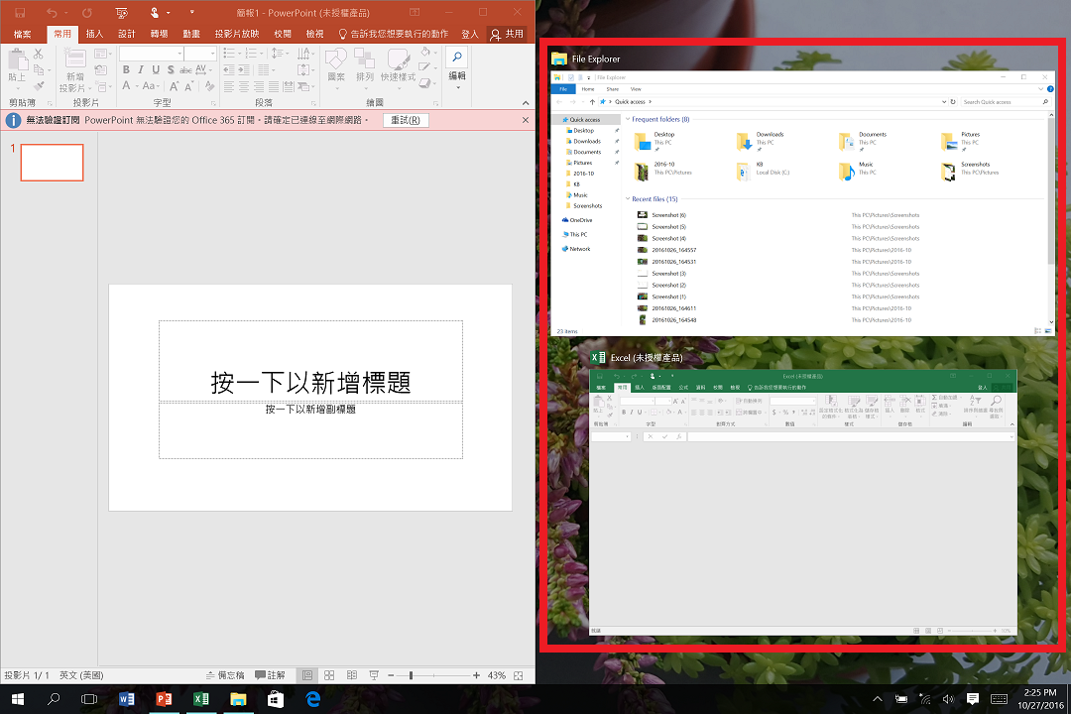Click 登入 to sign in
This screenshot has width=1071, height=714.
click(x=470, y=34)
